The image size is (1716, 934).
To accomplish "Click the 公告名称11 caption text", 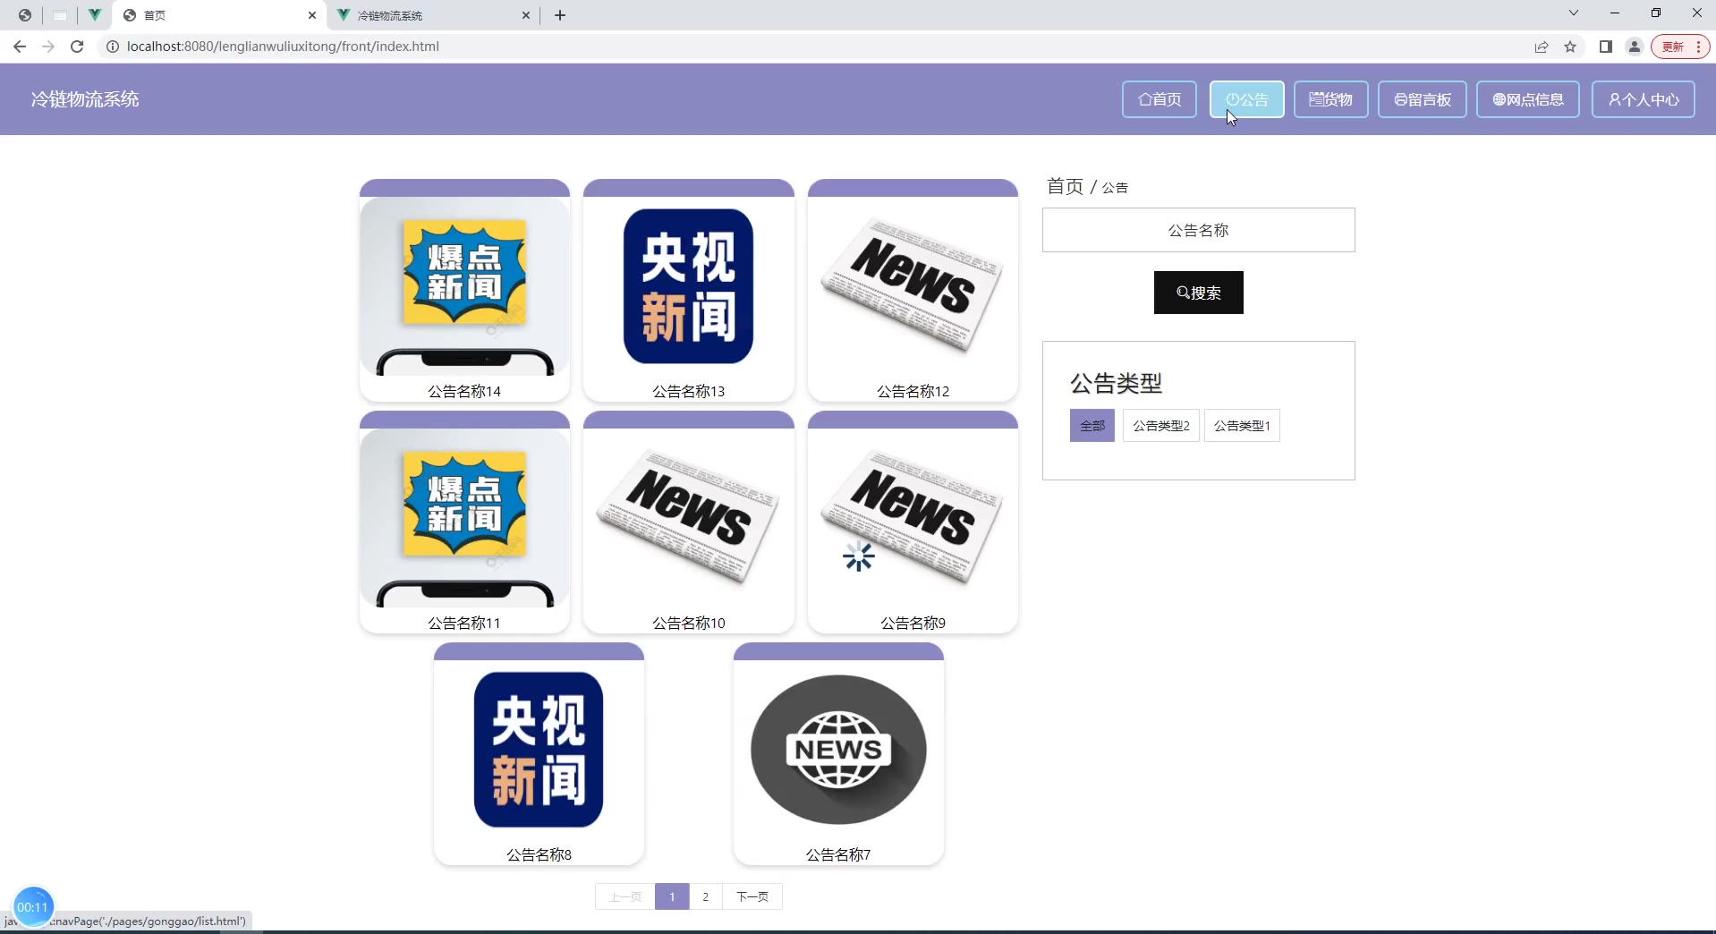I will pyautogui.click(x=464, y=623).
